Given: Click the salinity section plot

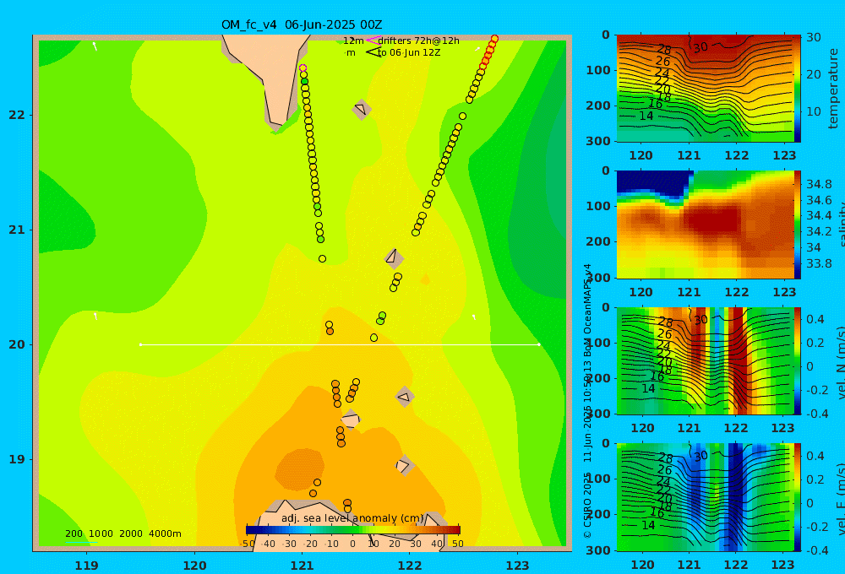Looking at the screenshot, I should click(x=705, y=225).
